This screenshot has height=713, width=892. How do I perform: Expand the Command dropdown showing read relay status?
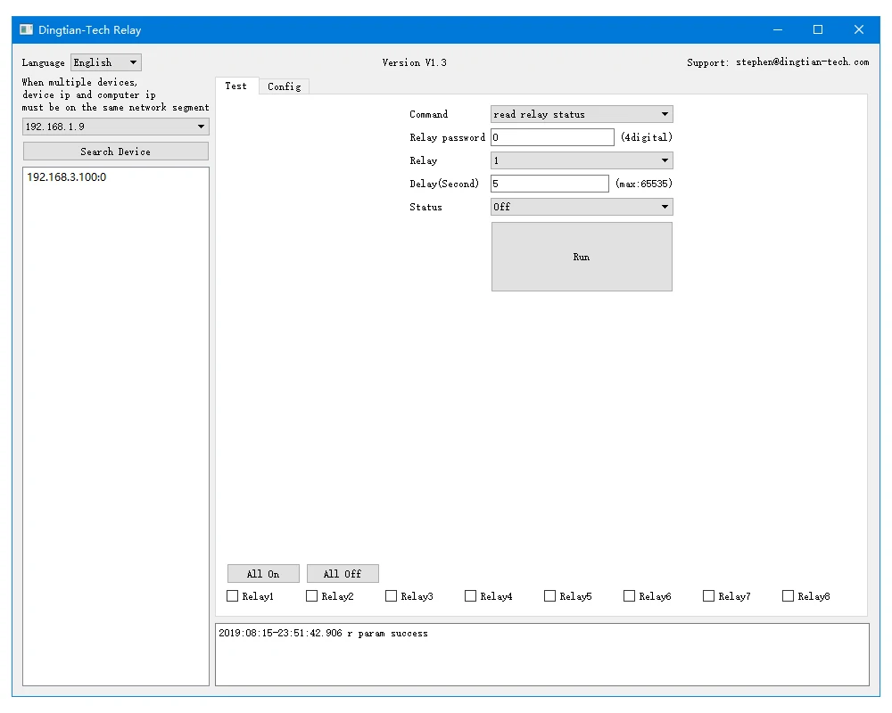(582, 114)
